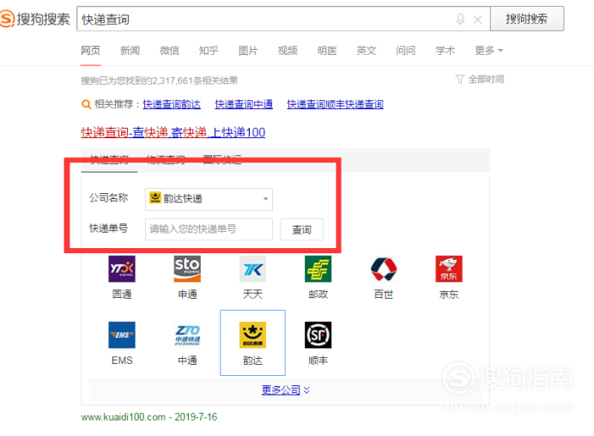
Task: Click the result count text 2,317,661条相关结果
Action: [x=196, y=81]
